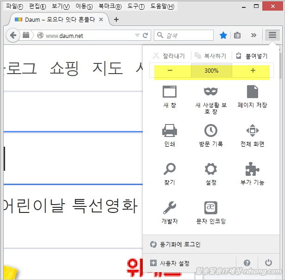Viewport: 285px width, 280px height.
Task: Click the Print (인쇄) printer icon
Action: coord(170,131)
